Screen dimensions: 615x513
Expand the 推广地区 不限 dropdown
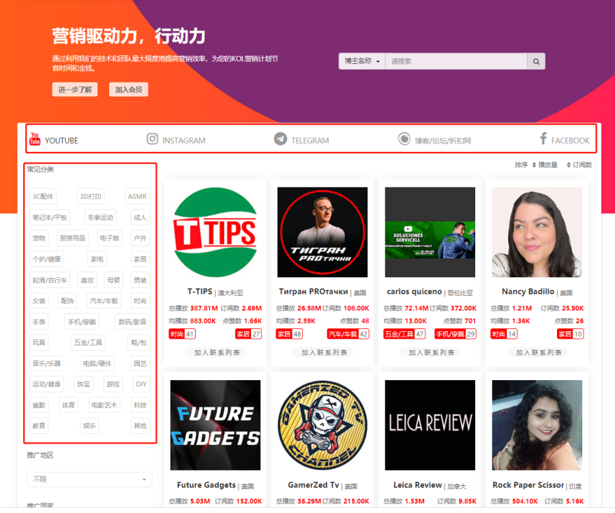[89, 480]
